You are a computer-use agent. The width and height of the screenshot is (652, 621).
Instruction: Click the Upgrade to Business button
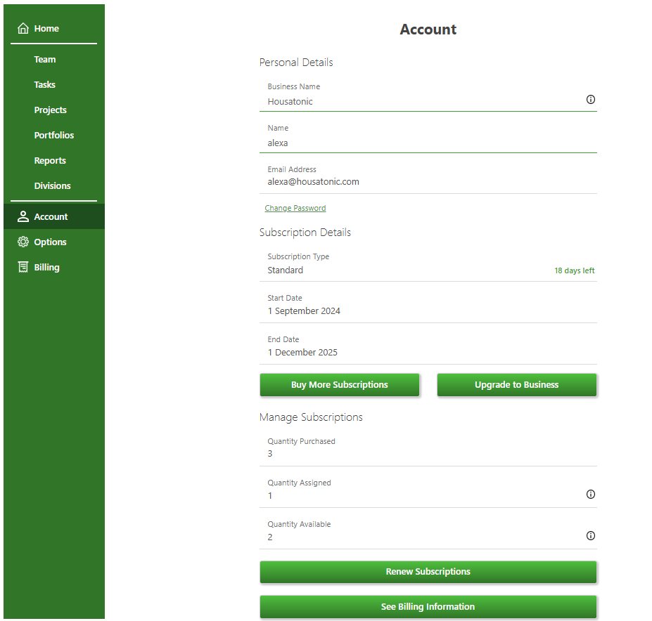click(x=516, y=385)
